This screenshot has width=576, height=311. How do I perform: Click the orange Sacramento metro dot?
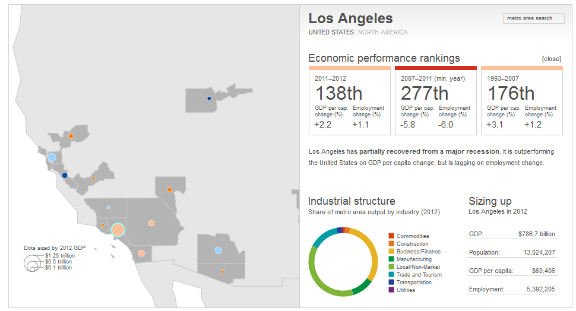point(71,137)
